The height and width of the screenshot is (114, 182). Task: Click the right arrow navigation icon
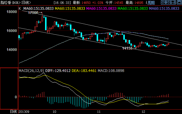[x=168, y=2]
